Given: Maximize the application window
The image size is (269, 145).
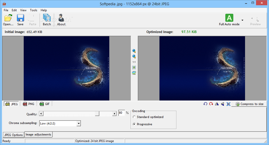Looking at the screenshot, I should coord(253,3).
